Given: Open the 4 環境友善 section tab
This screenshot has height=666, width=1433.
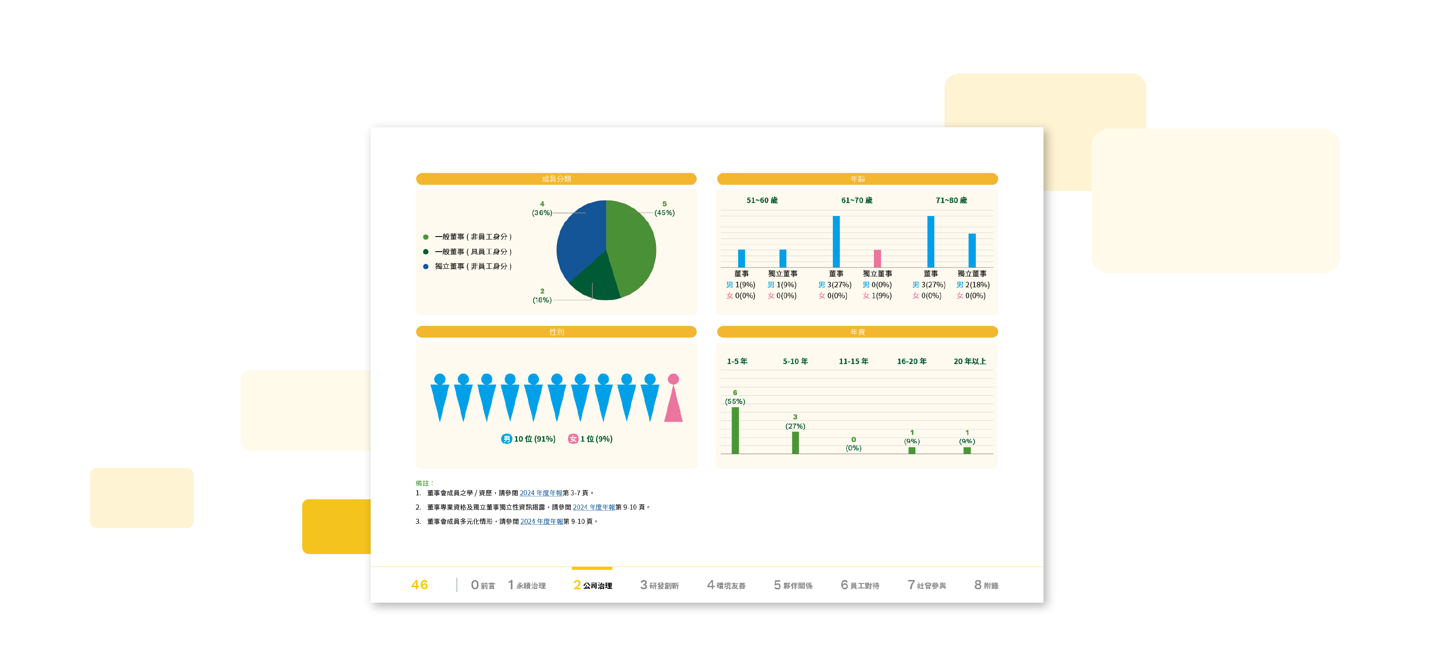Looking at the screenshot, I should pos(726,585).
